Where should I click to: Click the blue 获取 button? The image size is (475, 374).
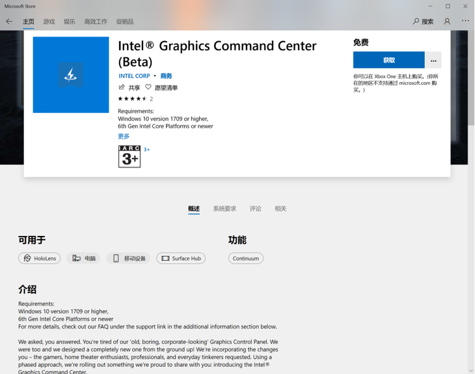tap(388, 60)
